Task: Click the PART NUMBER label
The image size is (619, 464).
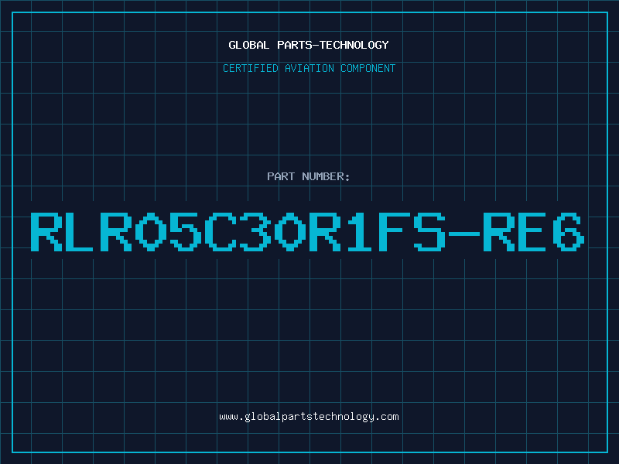Action: 308,176
